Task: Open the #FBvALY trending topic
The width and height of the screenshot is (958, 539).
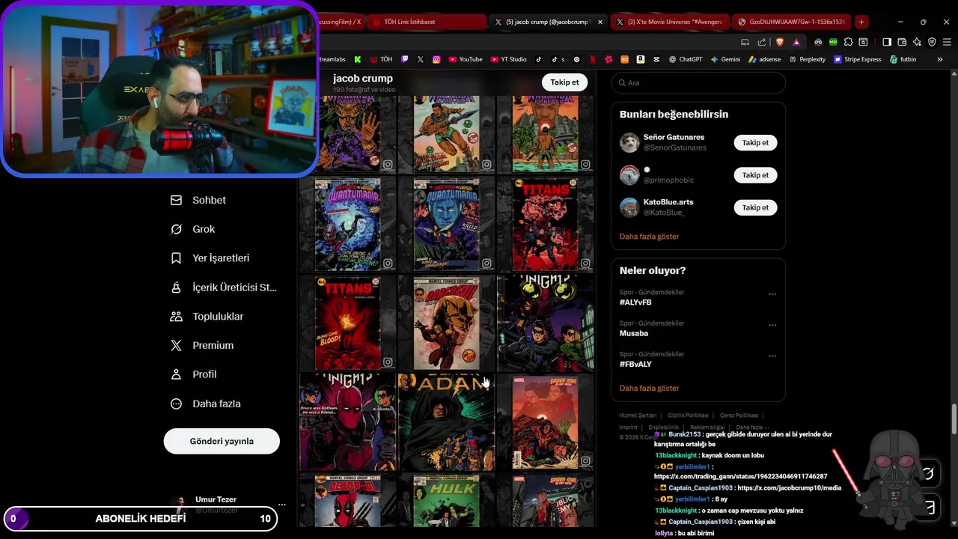Action: pos(635,365)
